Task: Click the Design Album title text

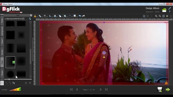Action: pyautogui.click(x=152, y=8)
